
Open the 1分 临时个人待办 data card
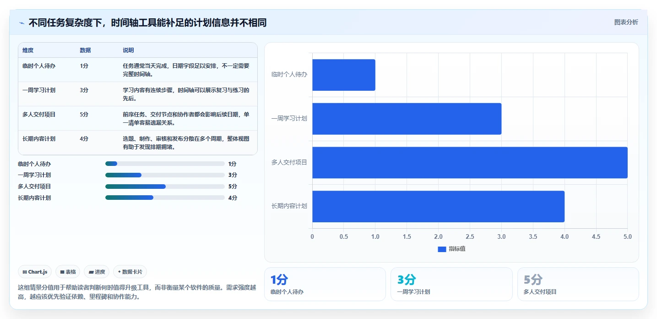point(325,284)
